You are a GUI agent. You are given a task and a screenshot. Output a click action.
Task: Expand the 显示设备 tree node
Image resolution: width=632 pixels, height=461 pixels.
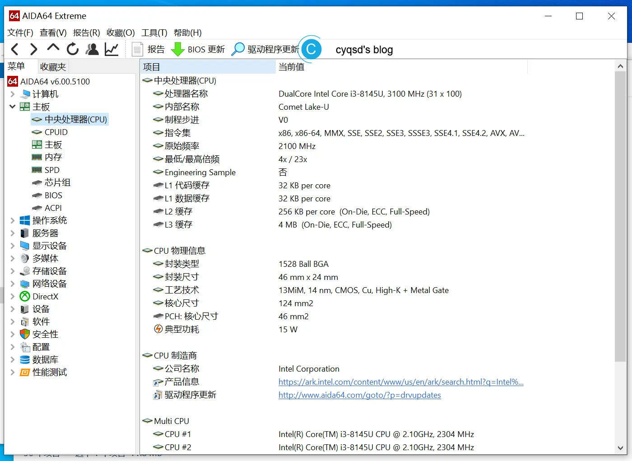tap(12, 246)
